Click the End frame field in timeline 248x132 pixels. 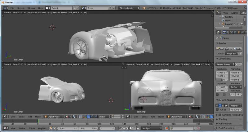coord(88,128)
